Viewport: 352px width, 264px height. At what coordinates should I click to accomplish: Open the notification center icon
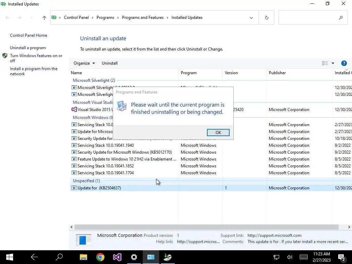(x=342, y=257)
